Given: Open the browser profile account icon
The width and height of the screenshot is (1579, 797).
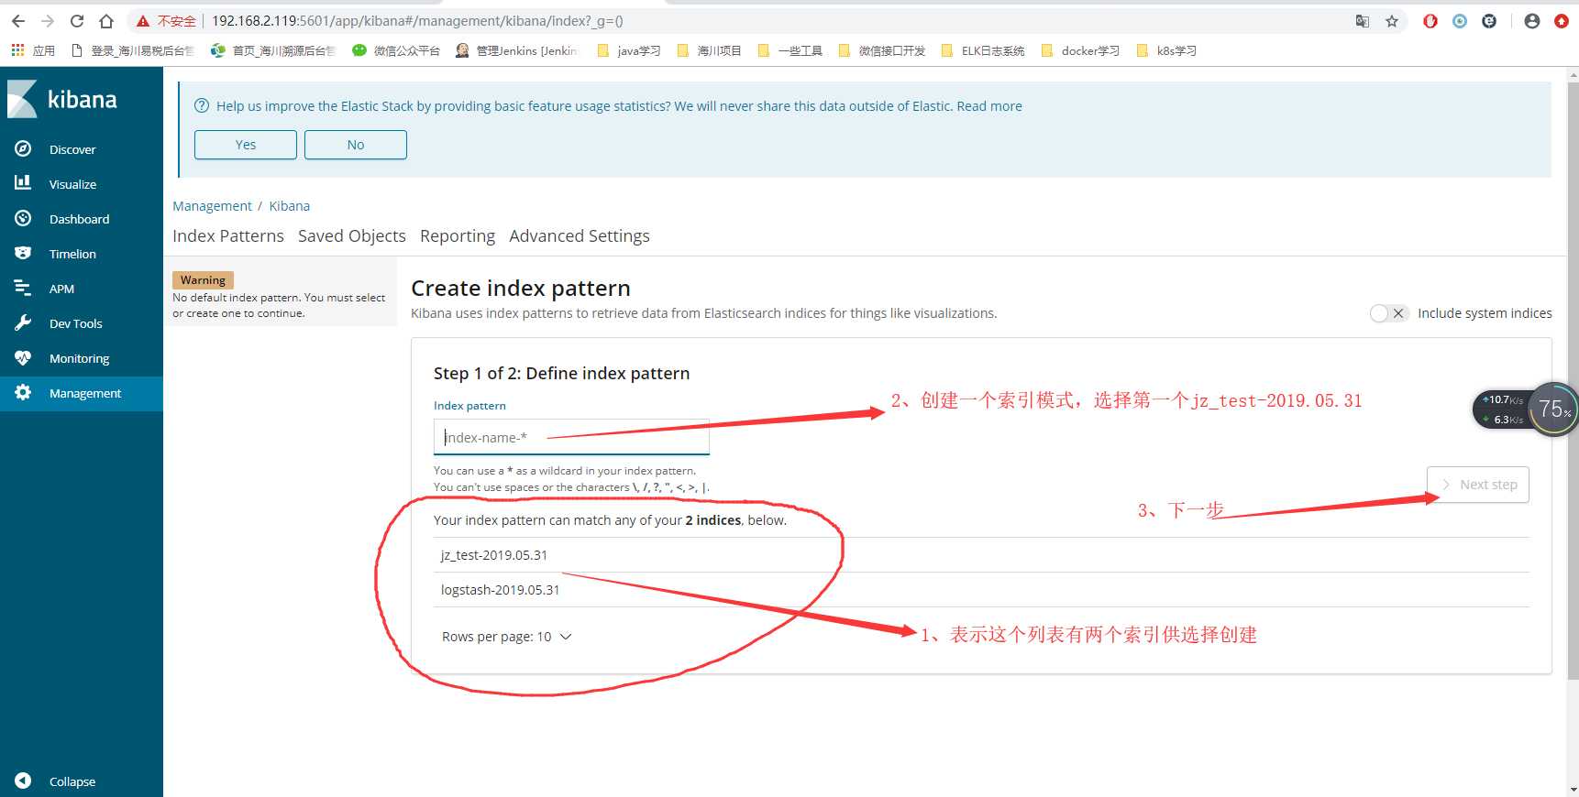Looking at the screenshot, I should pos(1531,21).
